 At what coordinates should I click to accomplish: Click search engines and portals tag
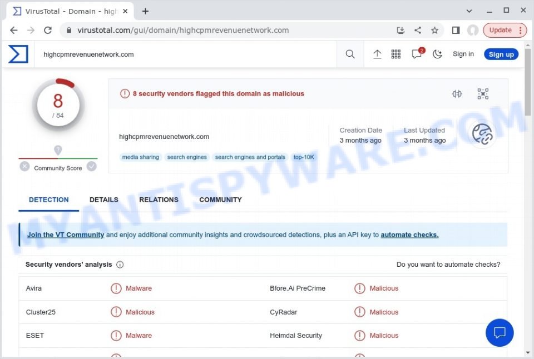[x=250, y=157]
